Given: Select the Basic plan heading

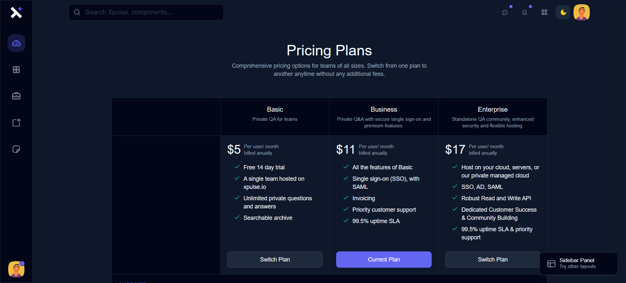Looking at the screenshot, I should (x=275, y=109).
